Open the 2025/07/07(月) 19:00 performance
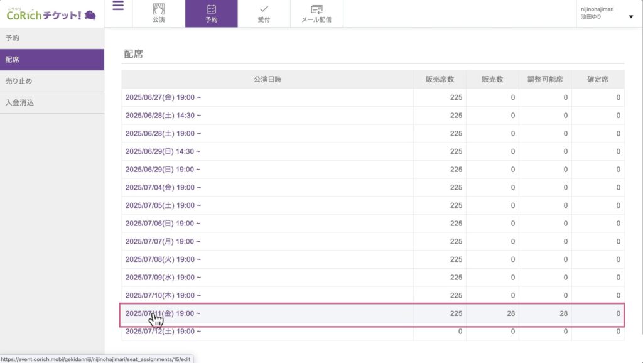This screenshot has height=363, width=643. 163,242
